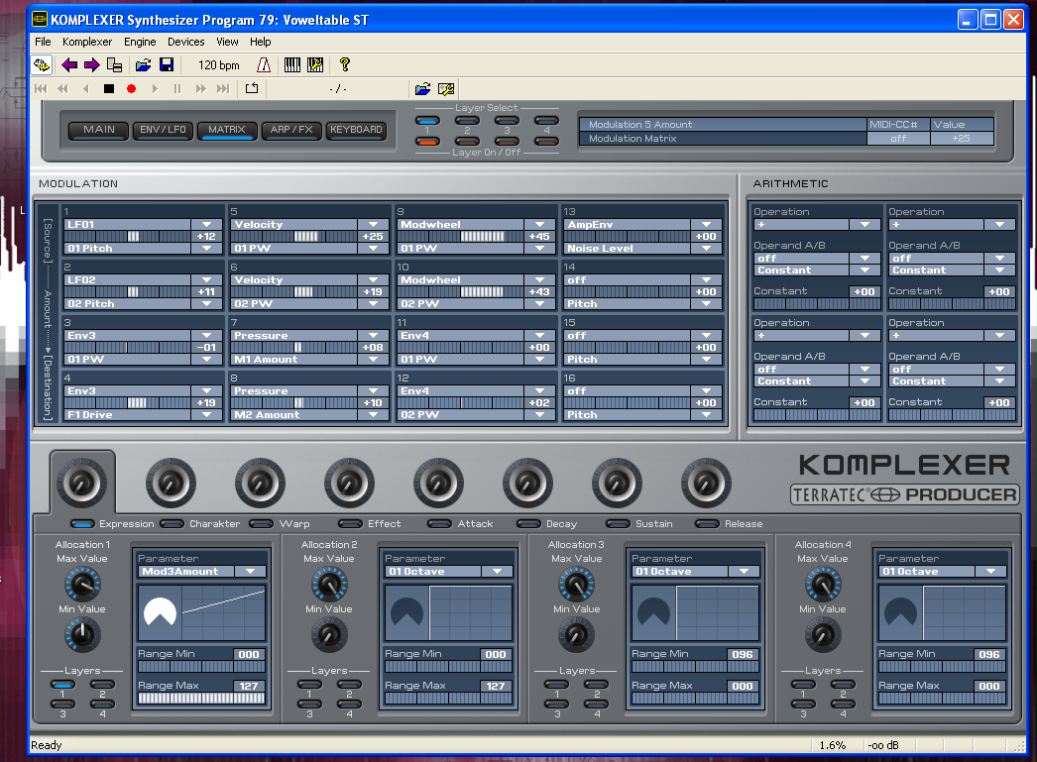Open the 01 Pitch destination dropdown in slot 1
Screen dimensions: 1037x762
click(x=207, y=249)
